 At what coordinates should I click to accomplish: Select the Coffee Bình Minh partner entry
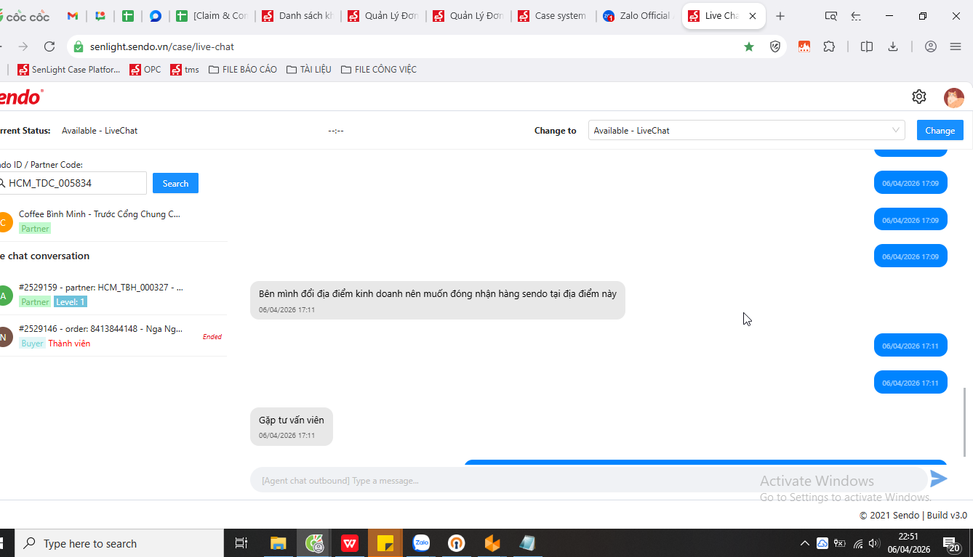click(112, 221)
